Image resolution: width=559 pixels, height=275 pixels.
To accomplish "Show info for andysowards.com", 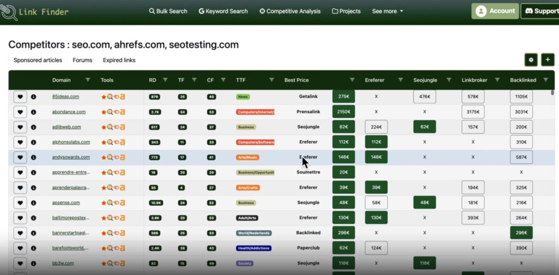I will (33, 157).
